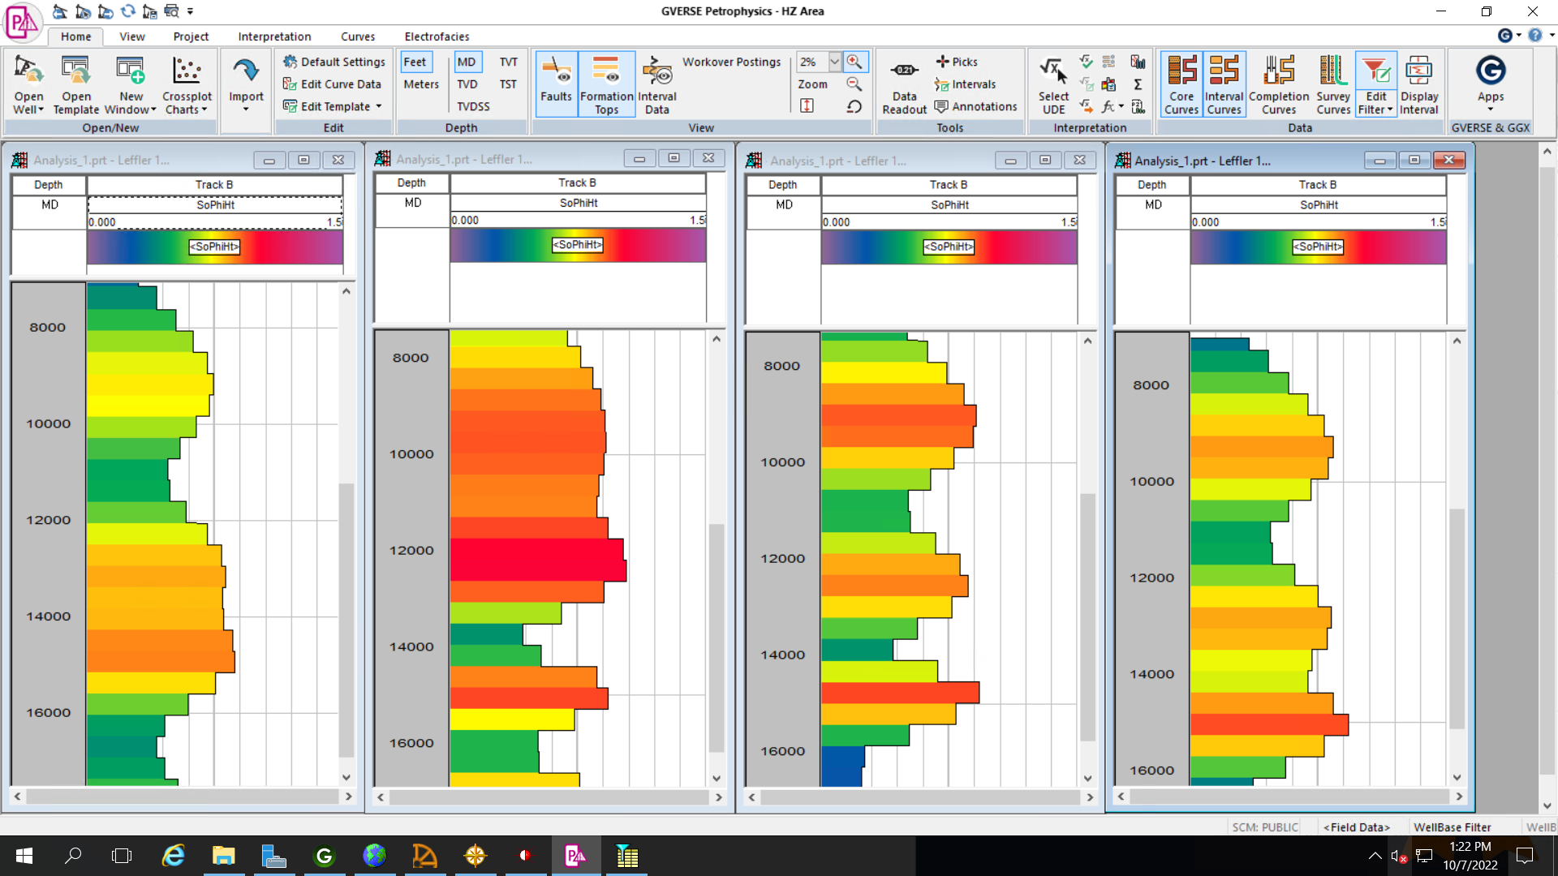Open Windows Start menu
The image size is (1558, 876).
click(24, 856)
